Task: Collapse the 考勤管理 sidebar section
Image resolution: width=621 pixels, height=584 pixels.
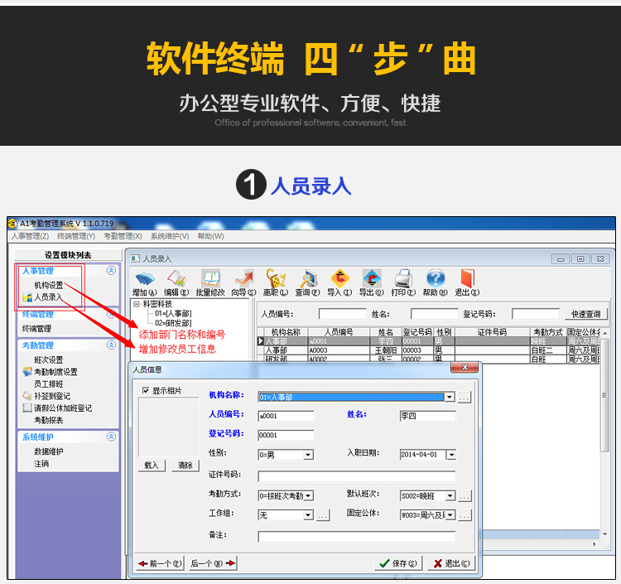Action: [x=112, y=345]
